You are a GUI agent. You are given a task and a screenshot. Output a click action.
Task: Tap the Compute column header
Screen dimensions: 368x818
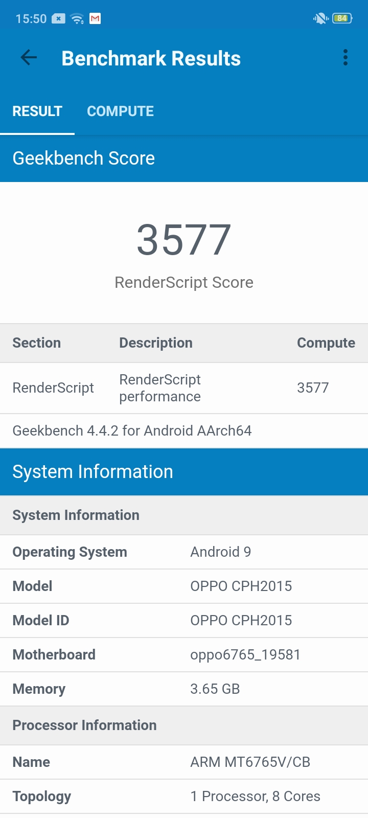[326, 343]
